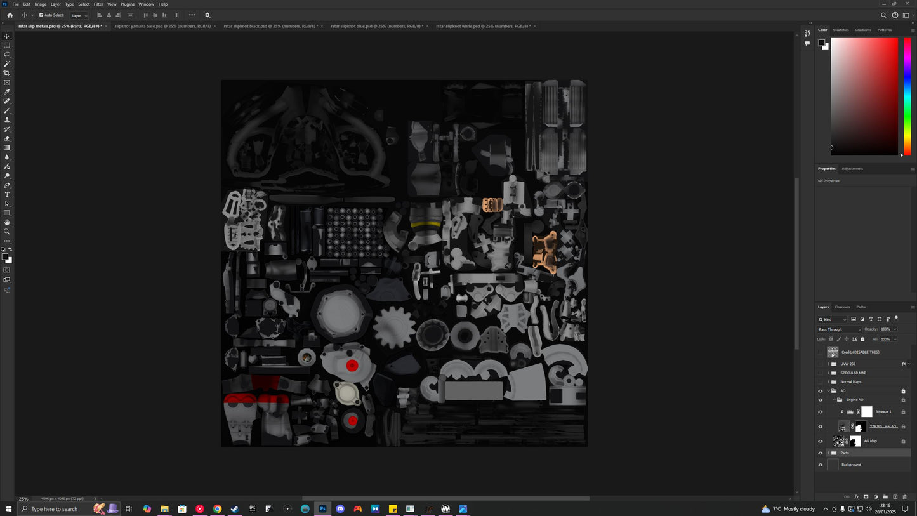This screenshot has width=917, height=516.
Task: Create a new layer in the Layers panel
Action: pyautogui.click(x=895, y=498)
